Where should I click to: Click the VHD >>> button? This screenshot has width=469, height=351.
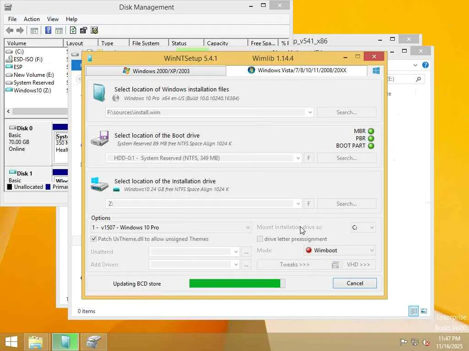[x=359, y=265]
